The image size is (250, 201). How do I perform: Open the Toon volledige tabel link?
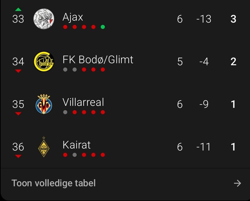pos(54,183)
